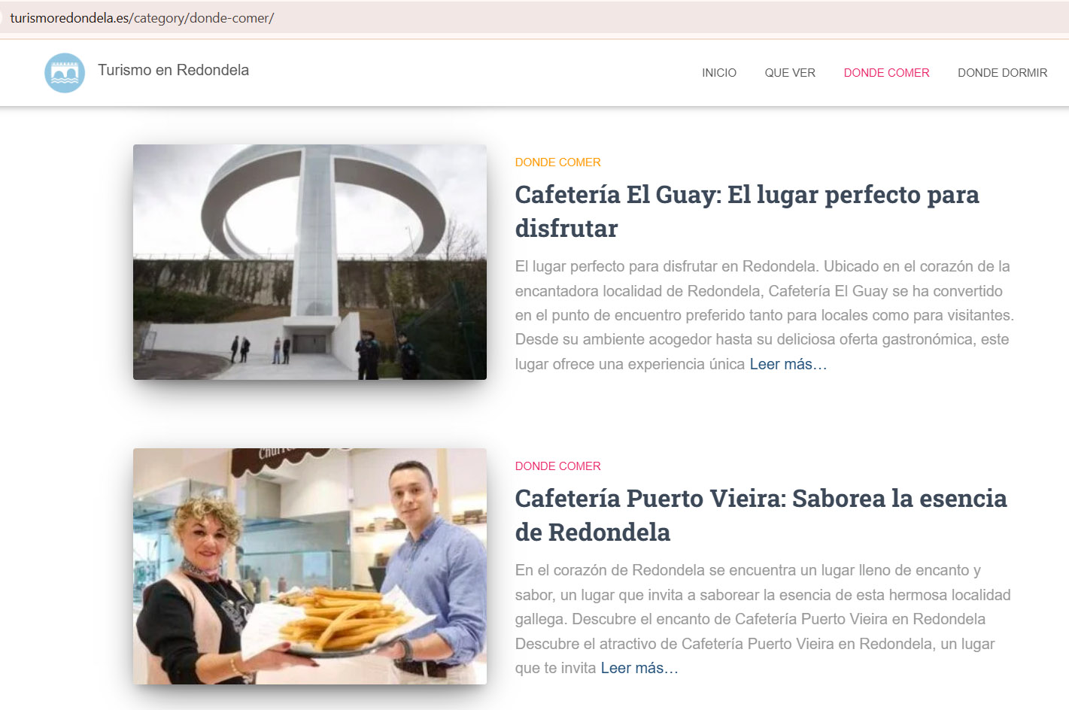Screen dimensions: 1069x710
Task: Click Leer más in the El Guay excerpt
Action: [788, 365]
